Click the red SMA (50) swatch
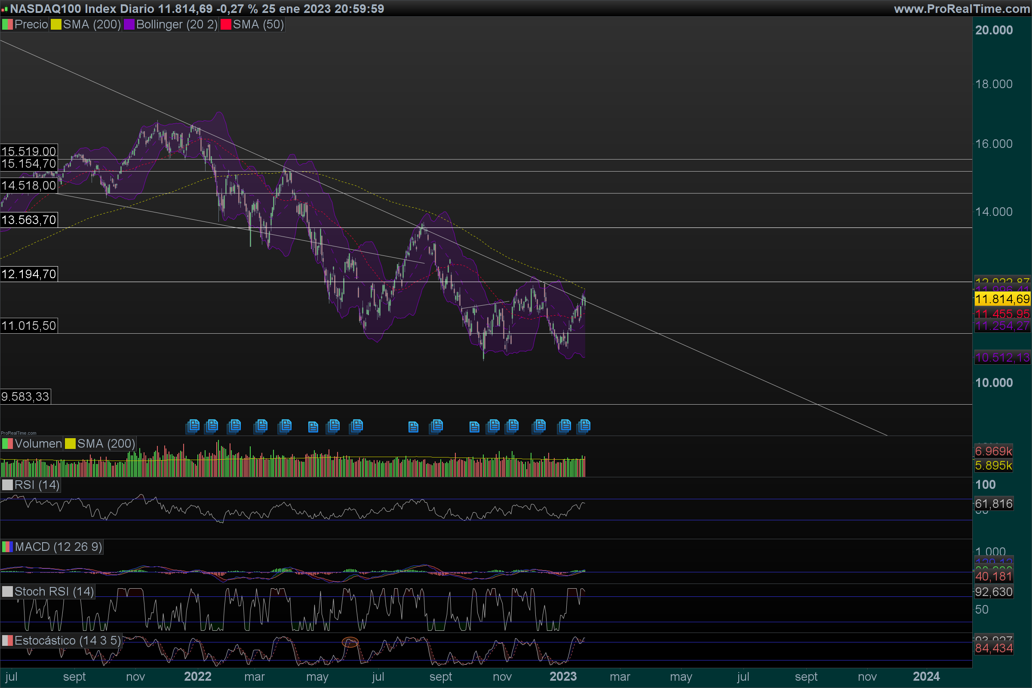Screen dimensions: 1032x688 coord(225,25)
